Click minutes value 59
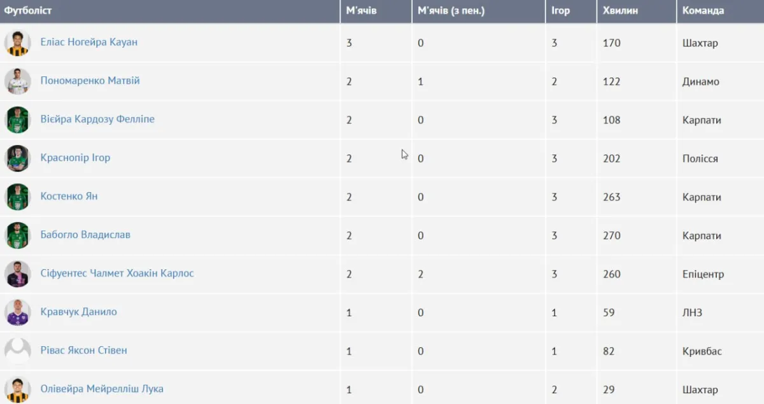Image resolution: width=764 pixels, height=404 pixels. click(609, 313)
